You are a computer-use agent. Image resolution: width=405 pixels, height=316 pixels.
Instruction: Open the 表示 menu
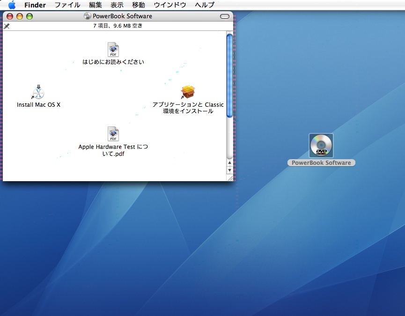pos(117,5)
